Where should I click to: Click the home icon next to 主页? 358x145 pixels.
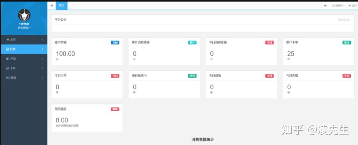[8, 40]
